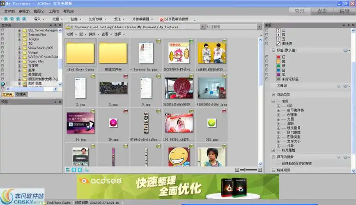Toggle easy-select marker beside rating 三
The width and height of the screenshot is (356, 205).
[x=267, y=30]
